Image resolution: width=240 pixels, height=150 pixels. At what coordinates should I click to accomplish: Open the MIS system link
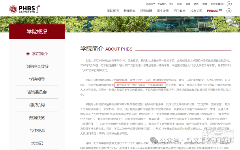[x=171, y=4]
